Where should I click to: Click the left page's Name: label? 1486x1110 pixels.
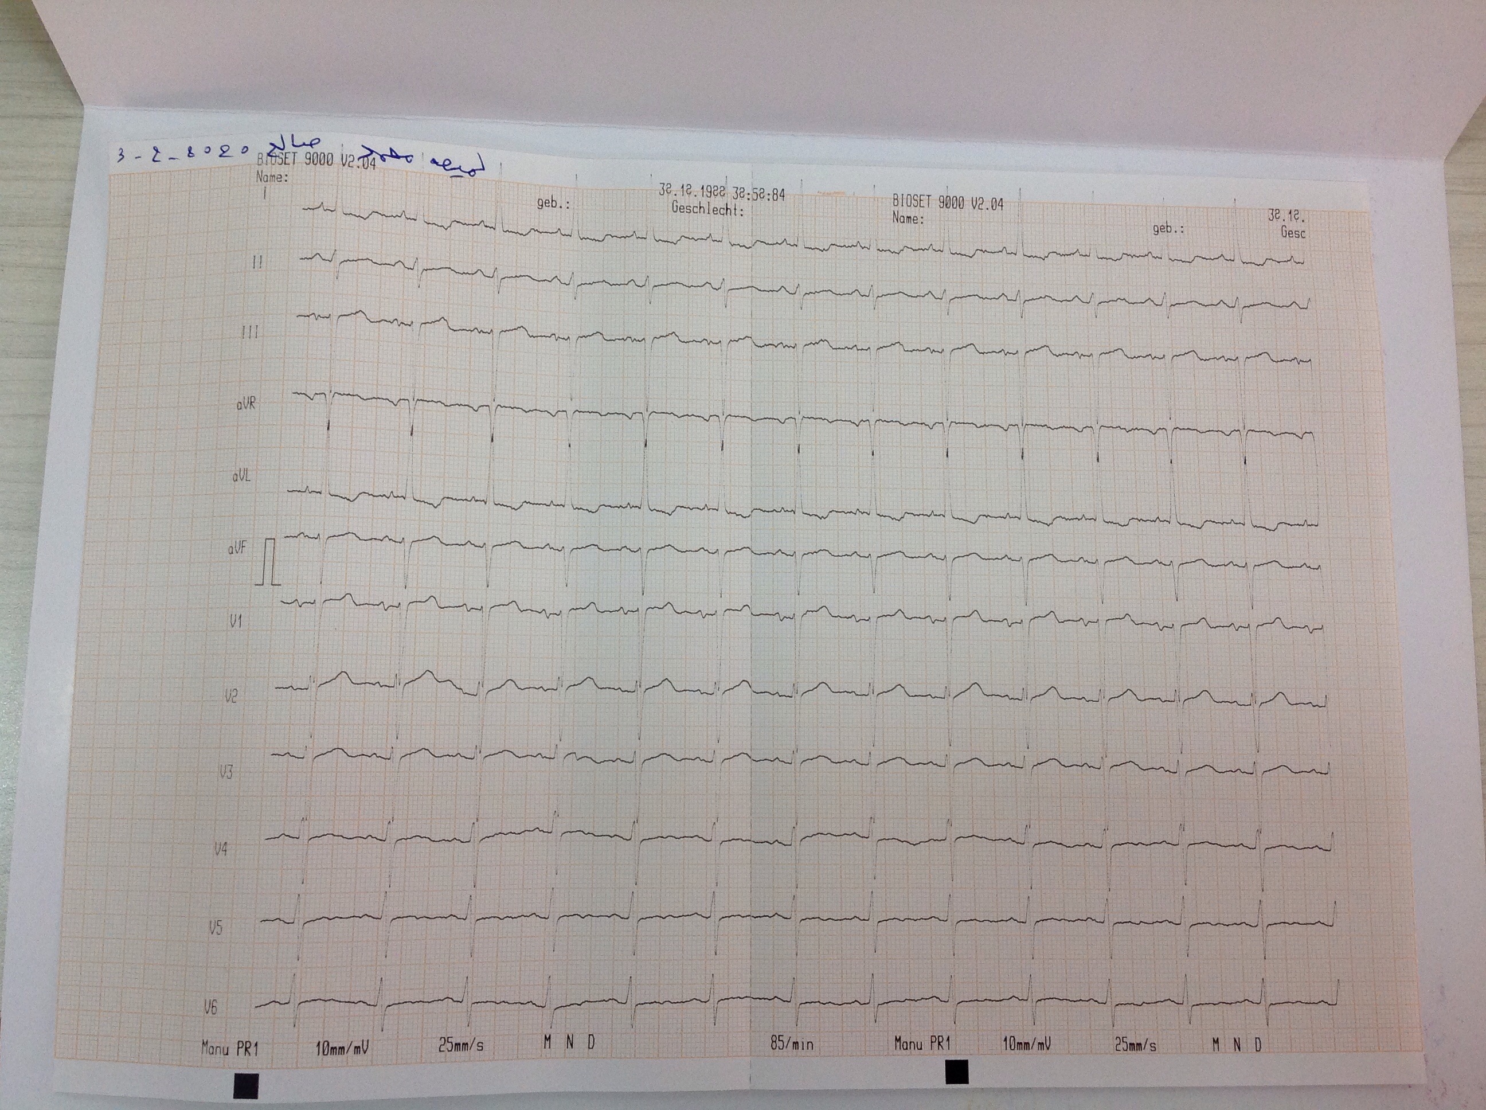[273, 177]
